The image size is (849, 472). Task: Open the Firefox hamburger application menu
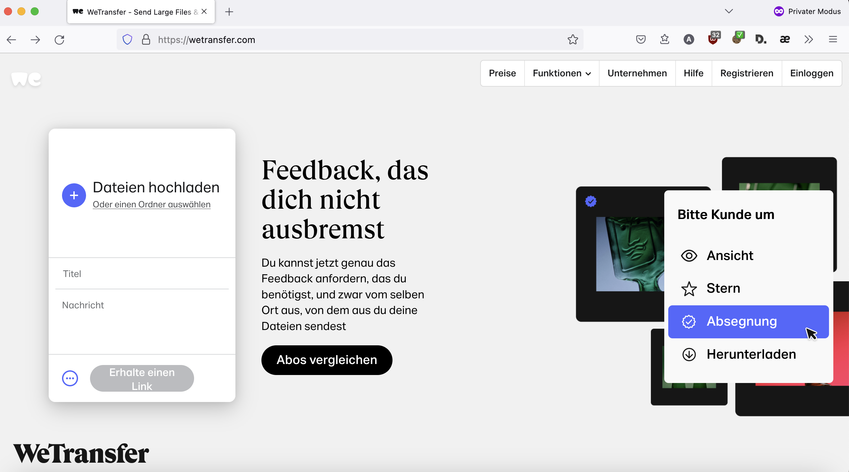[833, 40]
